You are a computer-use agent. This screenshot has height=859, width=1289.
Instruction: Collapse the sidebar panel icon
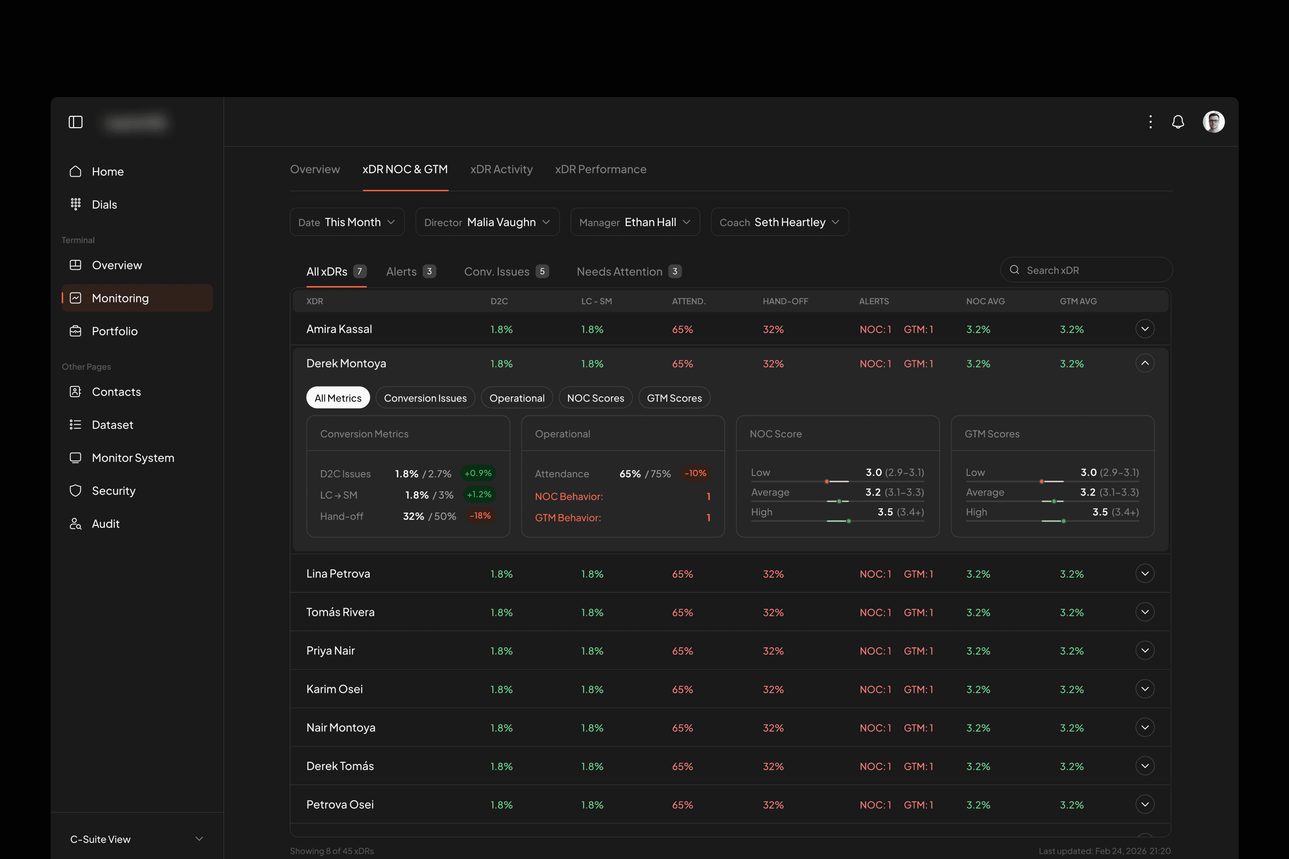[x=76, y=122]
